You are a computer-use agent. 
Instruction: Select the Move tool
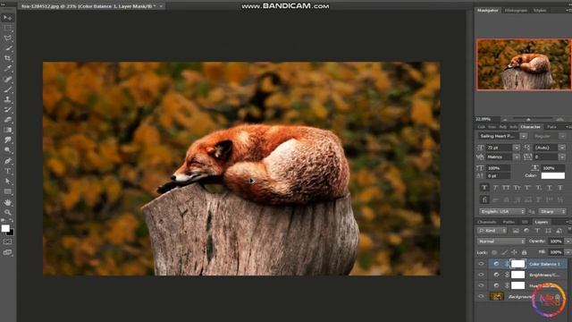tap(7, 18)
